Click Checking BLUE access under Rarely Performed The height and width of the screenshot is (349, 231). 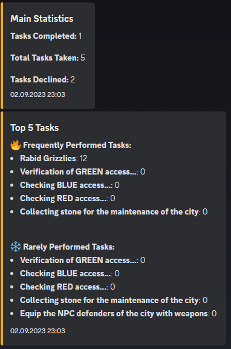(x=70, y=273)
